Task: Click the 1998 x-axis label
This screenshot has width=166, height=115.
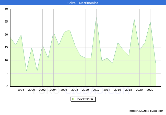Action: tap(21, 90)
